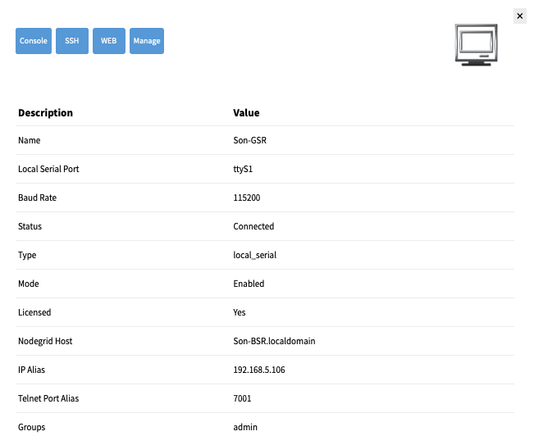Click the Description column header

(x=45, y=113)
